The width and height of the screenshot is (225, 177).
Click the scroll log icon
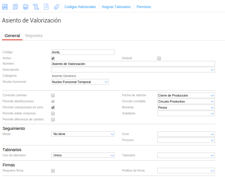(x=36, y=7)
